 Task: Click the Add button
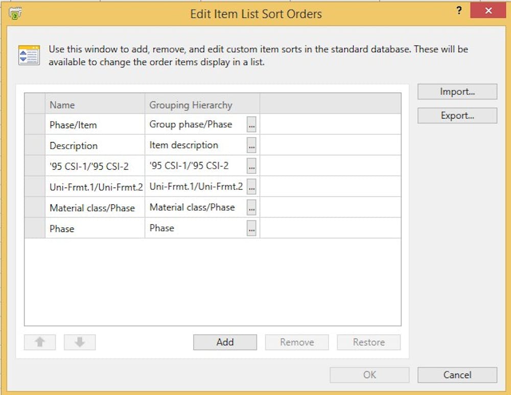coord(225,342)
